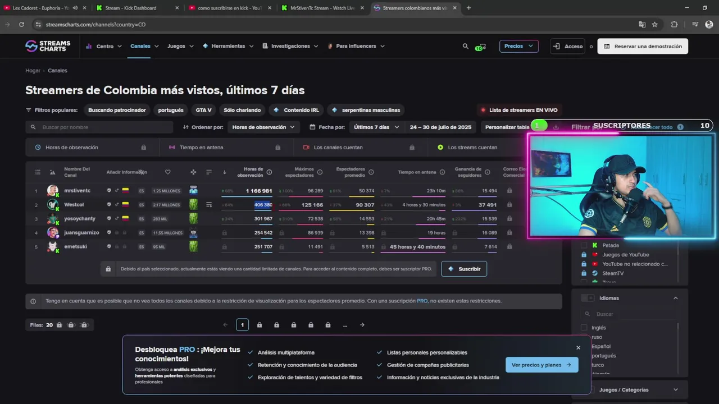This screenshot has height=404, width=719.
Task: Click the lock icon in mrstiventc email column
Action: coord(509,191)
